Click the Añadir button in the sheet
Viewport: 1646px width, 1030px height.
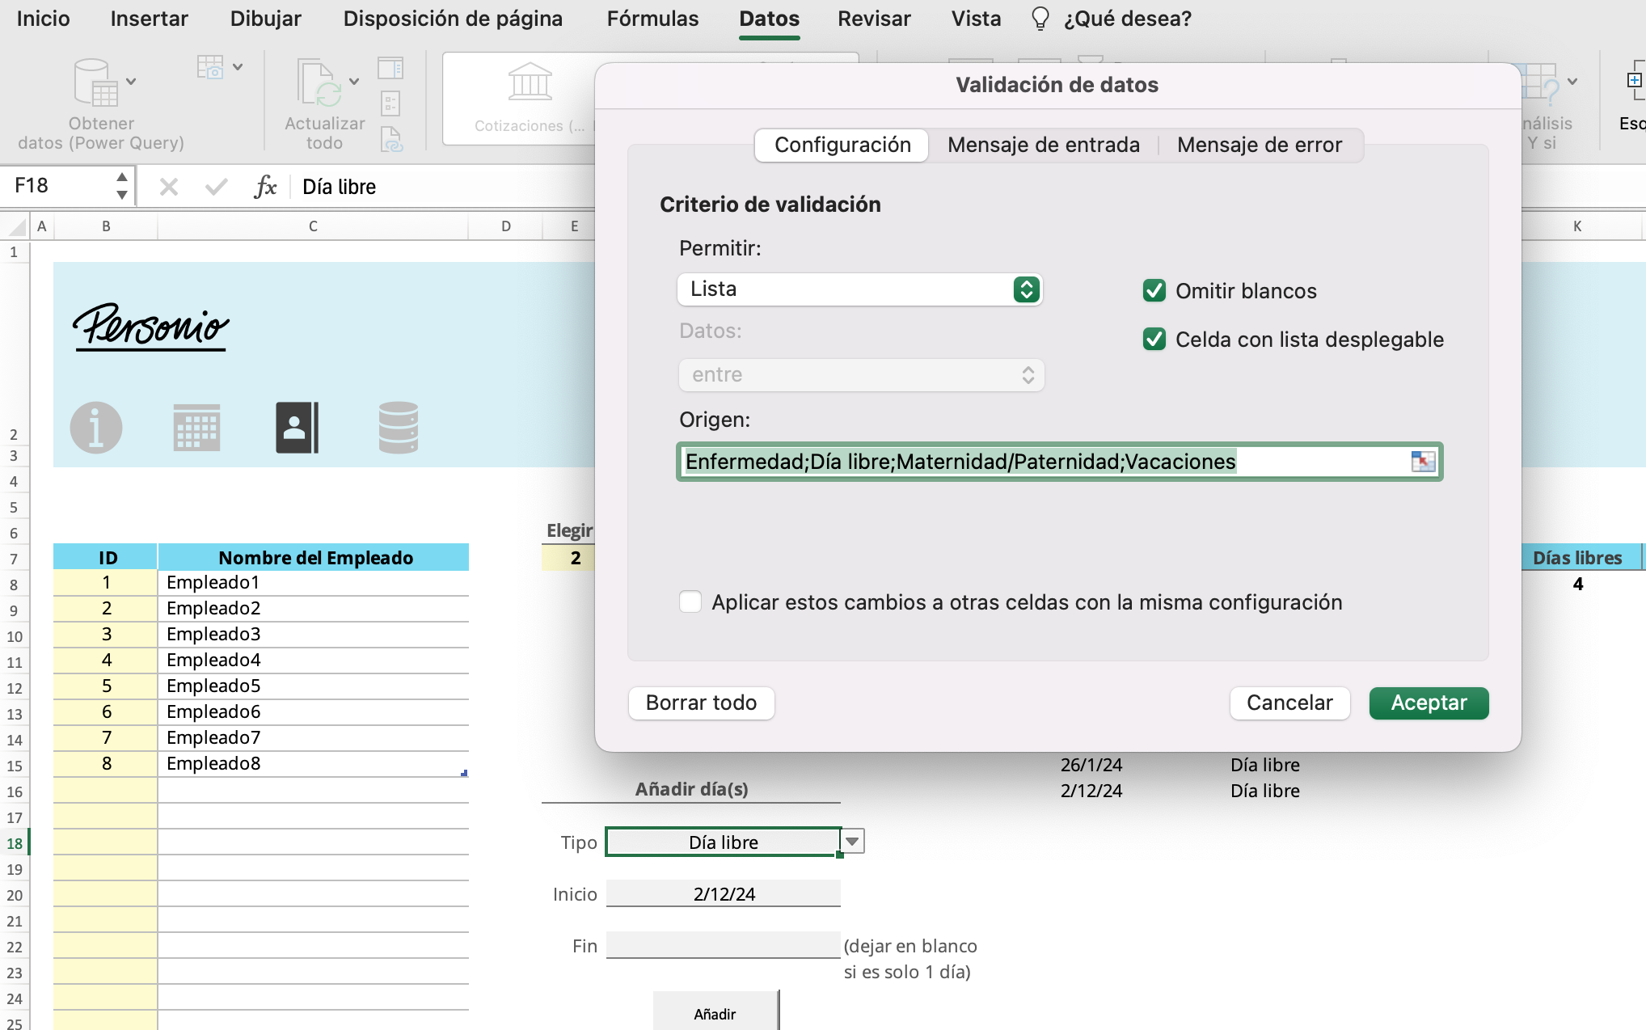pyautogui.click(x=715, y=1014)
